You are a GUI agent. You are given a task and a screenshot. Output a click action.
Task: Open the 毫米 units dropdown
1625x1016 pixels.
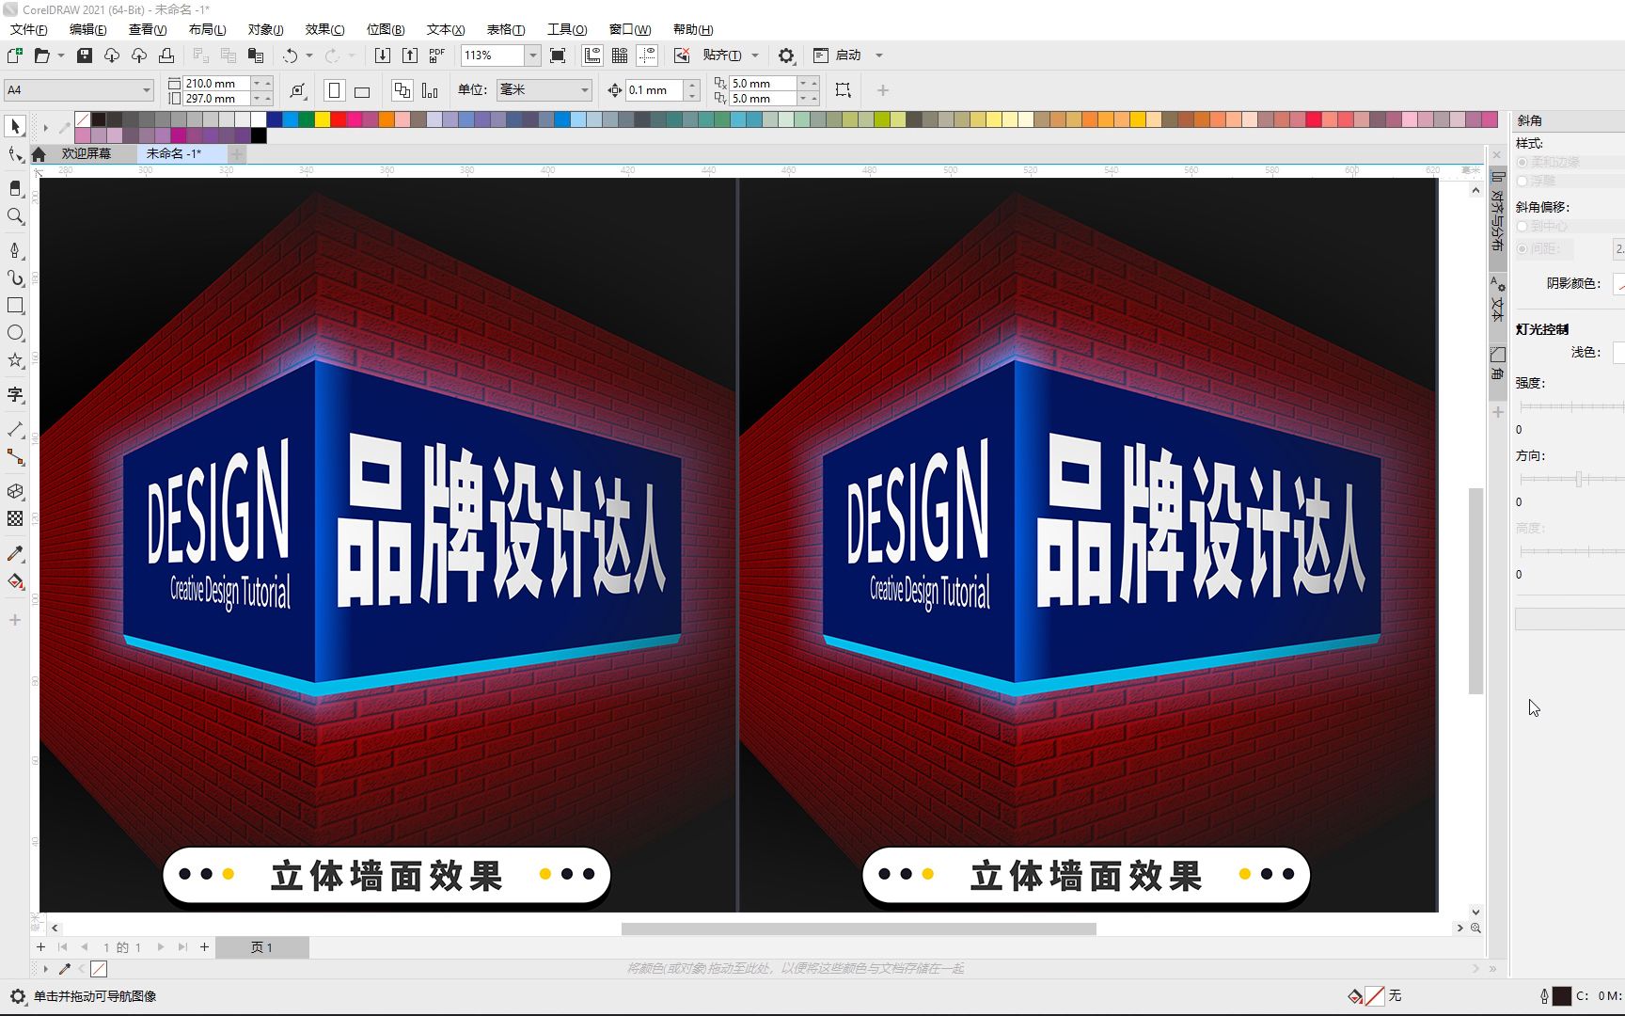[583, 89]
